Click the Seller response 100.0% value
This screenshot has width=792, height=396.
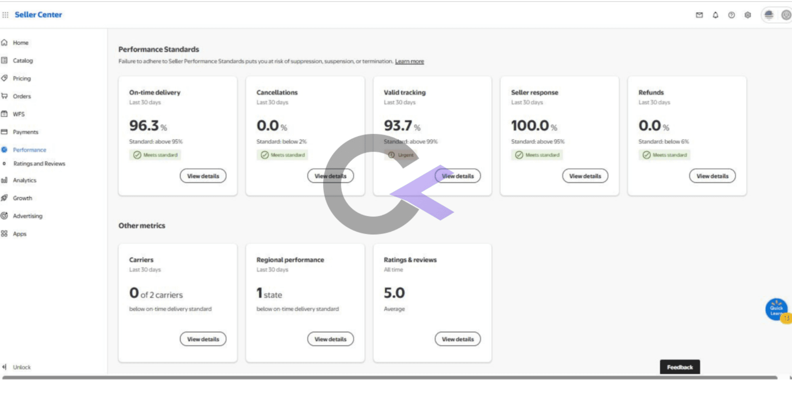pos(534,126)
